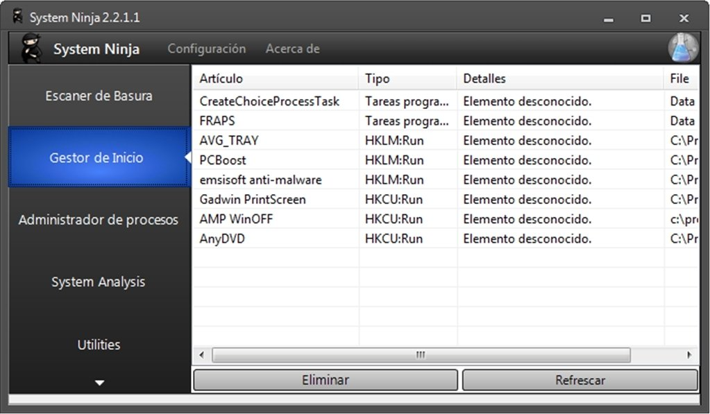
Task: Open the Utilities section
Action: [x=99, y=345]
